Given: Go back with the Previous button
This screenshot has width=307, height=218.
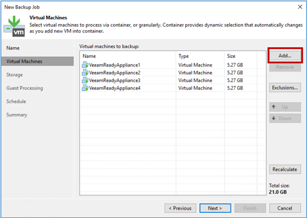Looking at the screenshot, I should click(x=181, y=208).
